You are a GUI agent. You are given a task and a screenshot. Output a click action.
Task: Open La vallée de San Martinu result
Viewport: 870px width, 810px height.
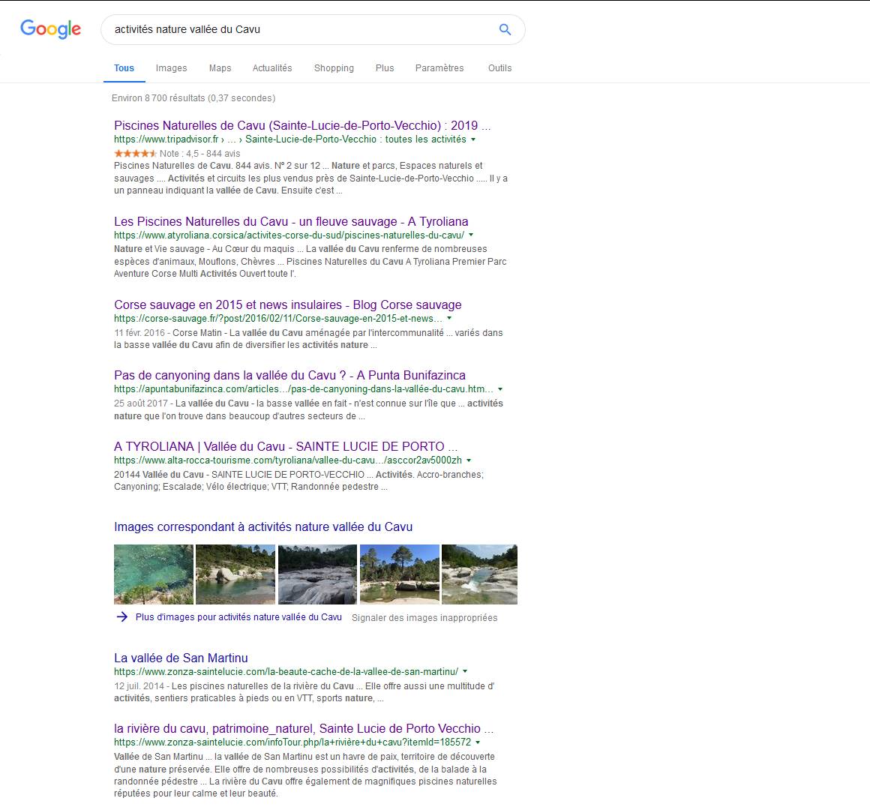[181, 658]
